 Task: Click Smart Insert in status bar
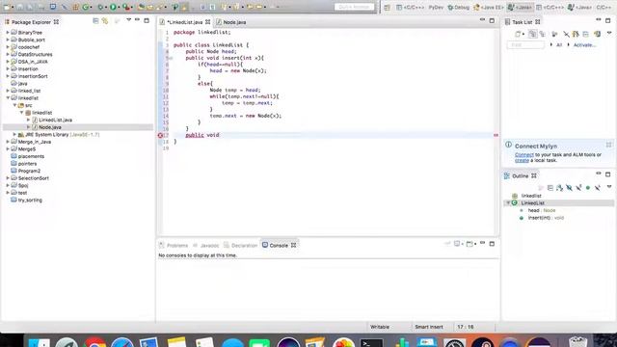tap(428, 327)
